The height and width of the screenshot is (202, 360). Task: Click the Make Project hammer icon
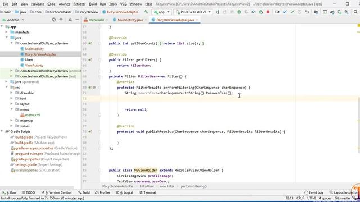click(x=146, y=12)
